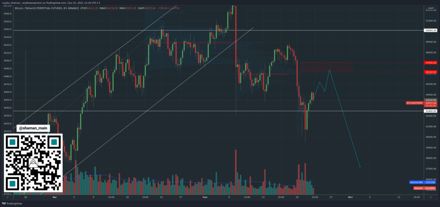The width and height of the screenshot is (440, 207).
Task: Click the QR code image
Action: pyautogui.click(x=33, y=163)
